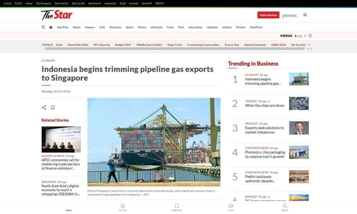Open For You in the bottom bar
The width and height of the screenshot is (357, 214).
click(x=123, y=207)
